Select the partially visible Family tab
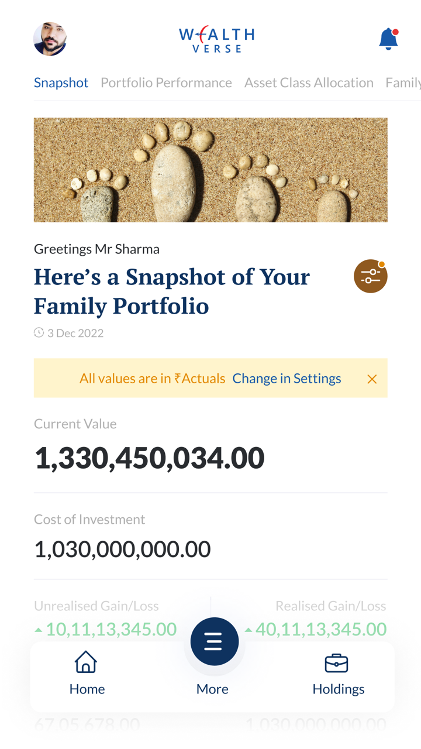The width and height of the screenshot is (421, 749). 403,83
